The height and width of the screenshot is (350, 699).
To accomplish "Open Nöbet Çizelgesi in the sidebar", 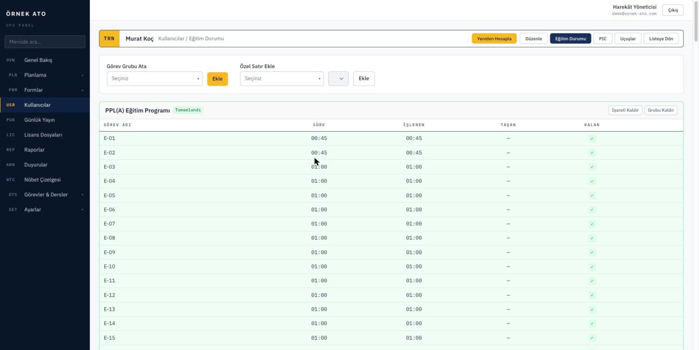I will (x=45, y=180).
